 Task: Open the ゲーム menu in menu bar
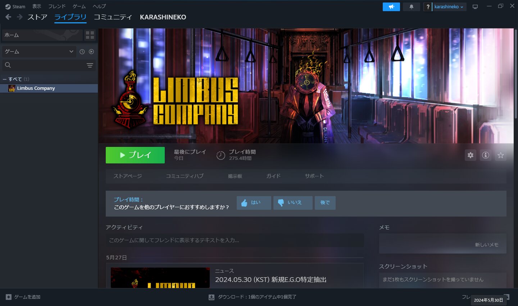[79, 6]
